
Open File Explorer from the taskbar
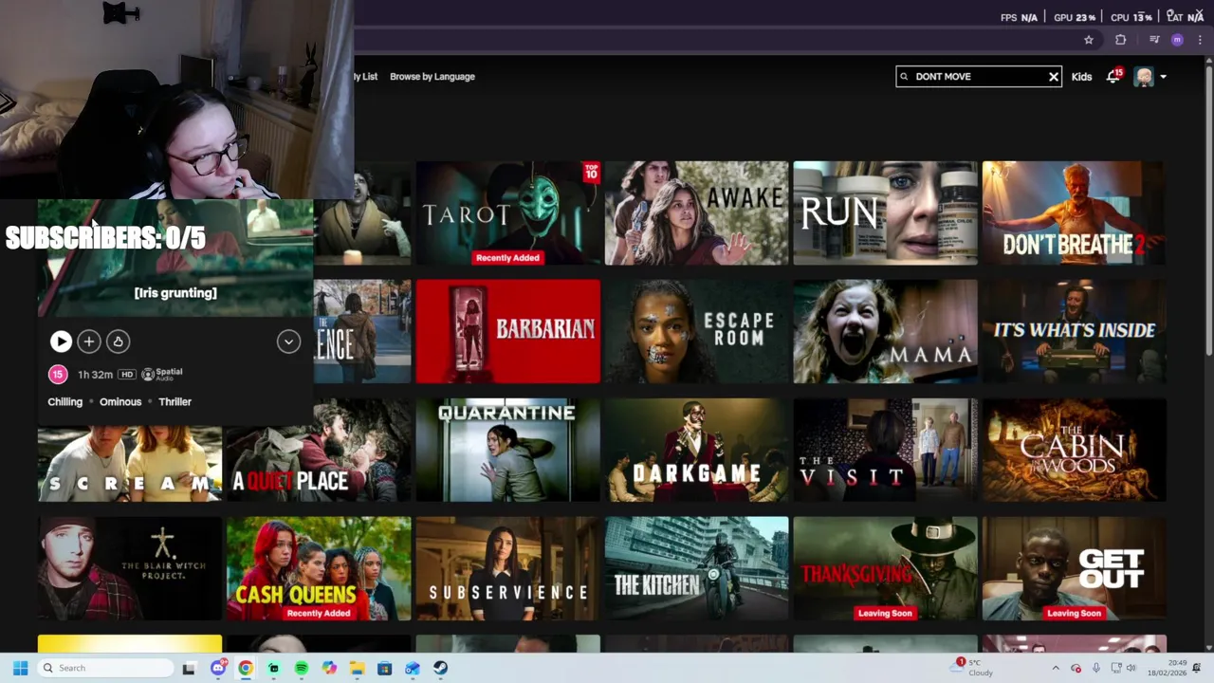(357, 668)
